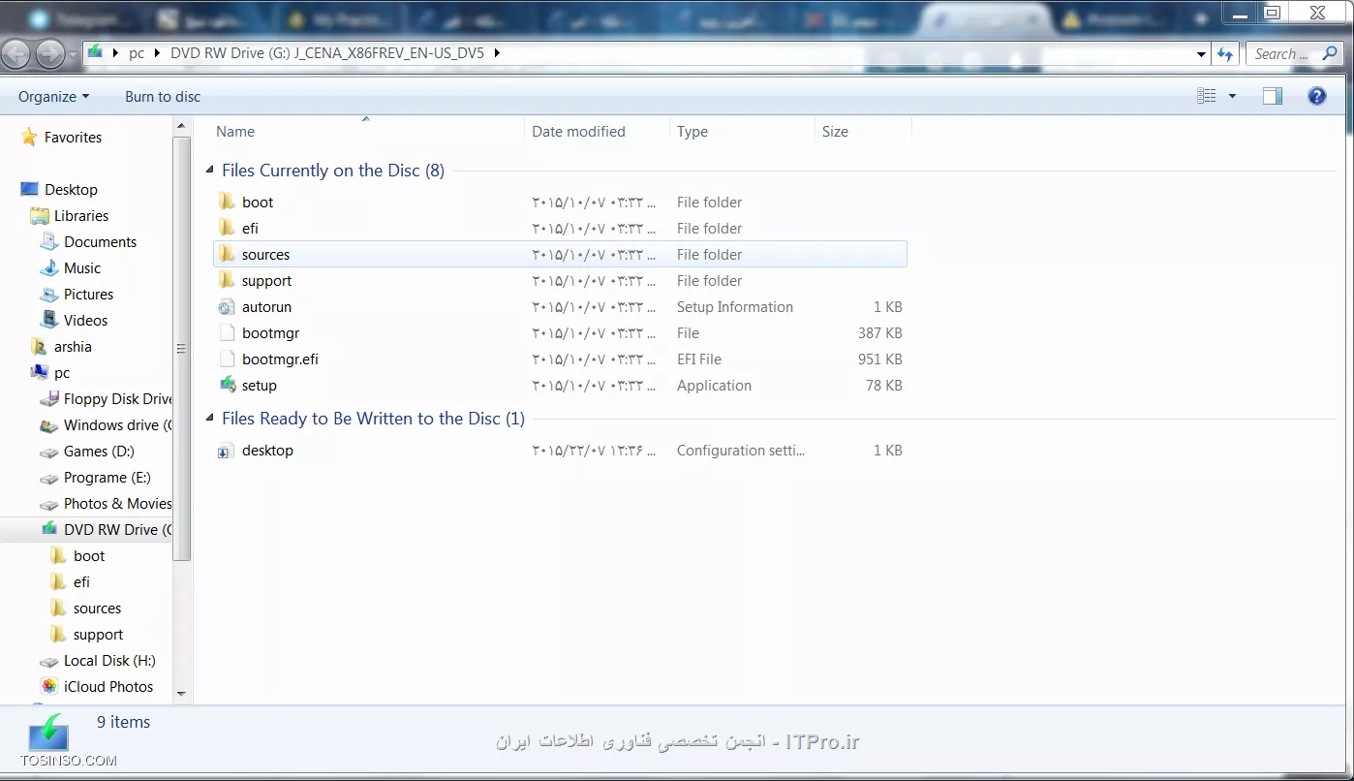Open the Games (D:) drive
1354x781 pixels.
tap(99, 452)
